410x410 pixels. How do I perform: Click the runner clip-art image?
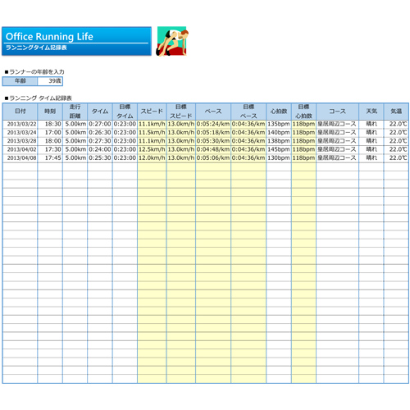point(172,41)
